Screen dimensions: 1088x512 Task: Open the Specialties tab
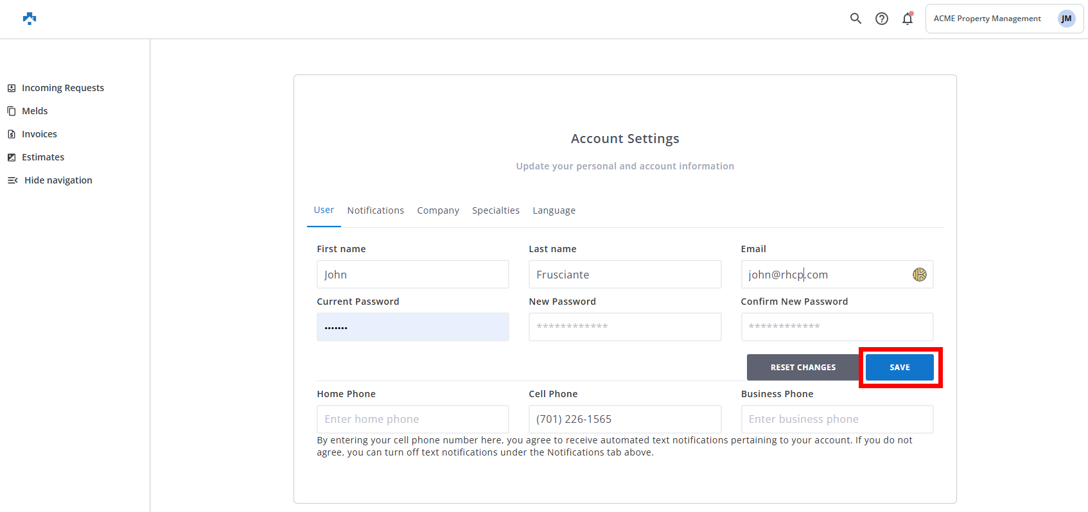[x=495, y=210]
